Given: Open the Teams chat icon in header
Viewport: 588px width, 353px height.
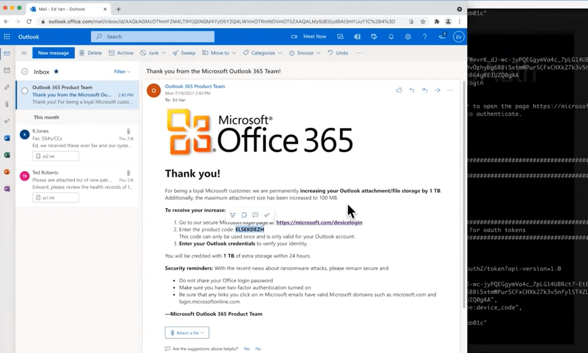Looking at the screenshot, I should click(x=340, y=36).
